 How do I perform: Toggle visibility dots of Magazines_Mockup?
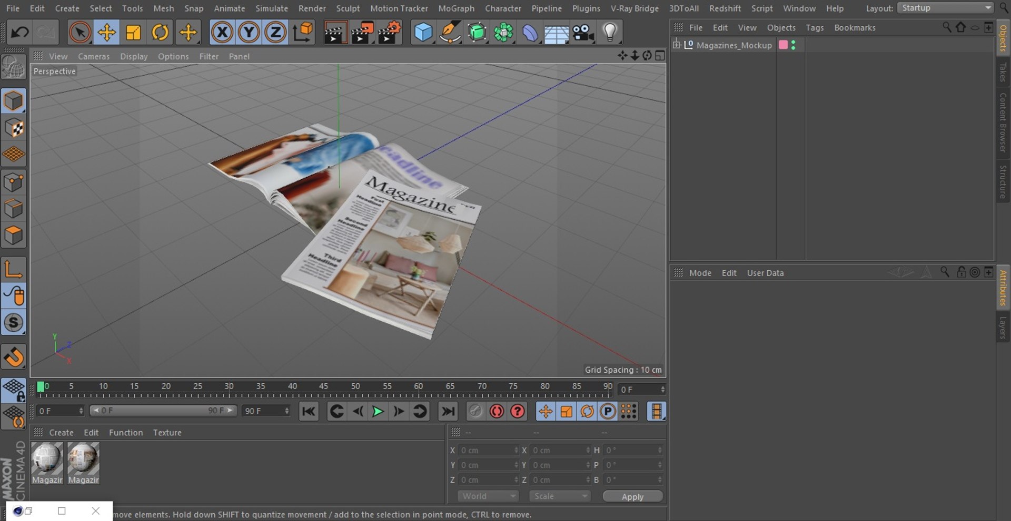[794, 45]
